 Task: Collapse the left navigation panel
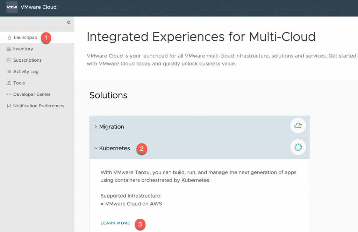click(69, 22)
